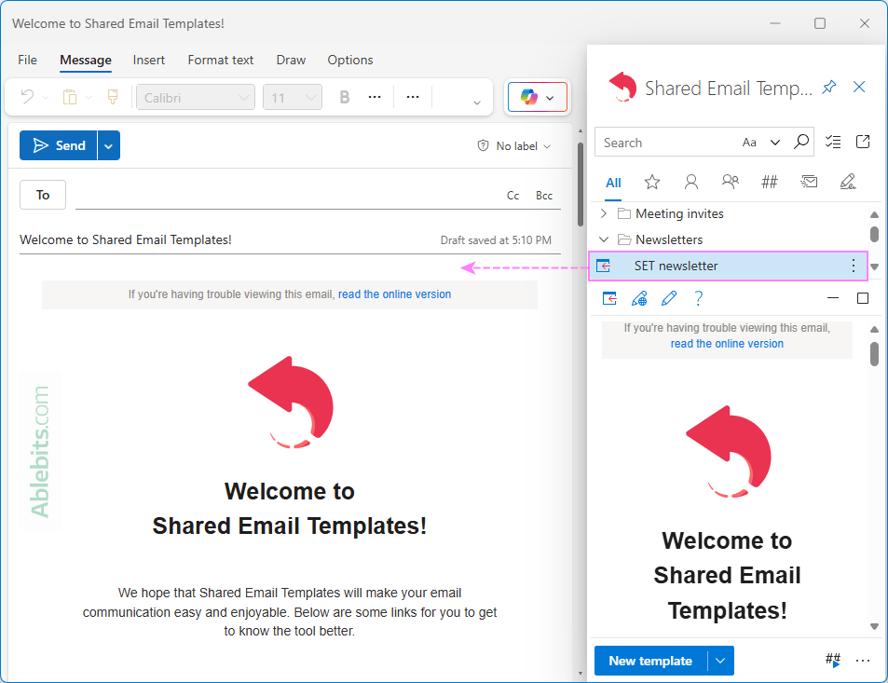The height and width of the screenshot is (683, 888).
Task: Pin the Shared Email Templates pane
Action: tap(828, 87)
